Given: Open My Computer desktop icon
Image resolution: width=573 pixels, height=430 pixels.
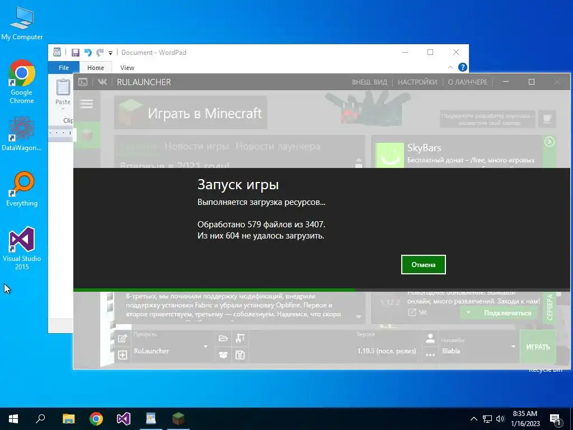Looking at the screenshot, I should (x=22, y=24).
